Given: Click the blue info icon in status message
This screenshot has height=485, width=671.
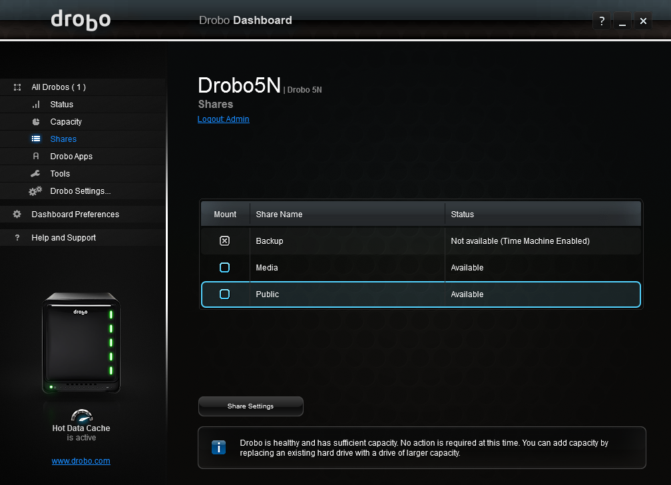Looking at the screenshot, I should (218, 447).
